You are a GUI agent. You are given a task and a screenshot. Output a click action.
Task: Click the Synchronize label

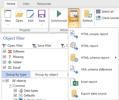point(59,21)
